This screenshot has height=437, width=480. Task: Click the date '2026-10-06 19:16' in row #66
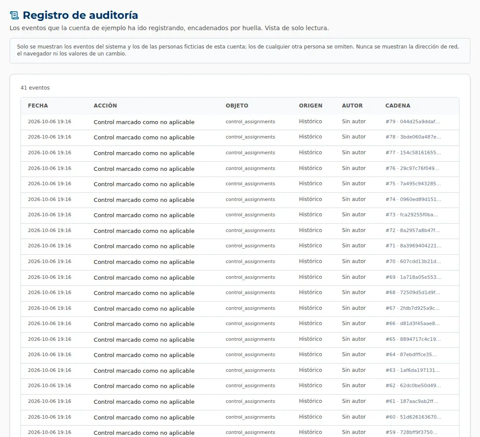(x=50, y=323)
